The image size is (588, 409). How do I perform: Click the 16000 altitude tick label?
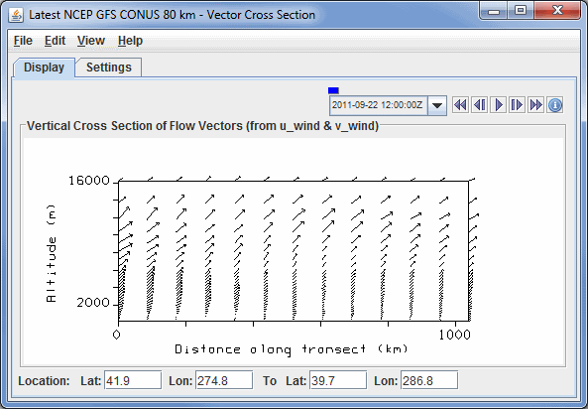88,181
